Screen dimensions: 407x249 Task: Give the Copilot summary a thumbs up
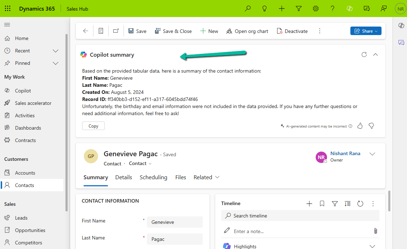click(360, 126)
